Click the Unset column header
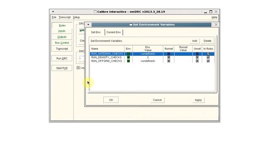This screenshot has height=152, width=270. [x=197, y=49]
